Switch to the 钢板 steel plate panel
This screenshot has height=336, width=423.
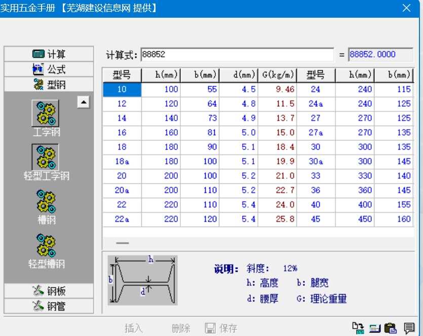click(x=48, y=290)
